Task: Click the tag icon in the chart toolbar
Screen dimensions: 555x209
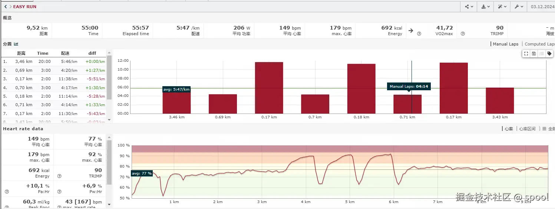Action: click(549, 54)
